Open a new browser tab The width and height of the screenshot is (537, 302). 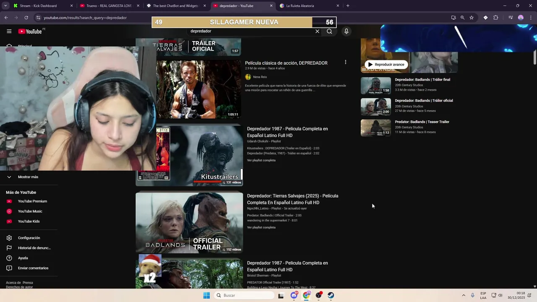coord(348,6)
